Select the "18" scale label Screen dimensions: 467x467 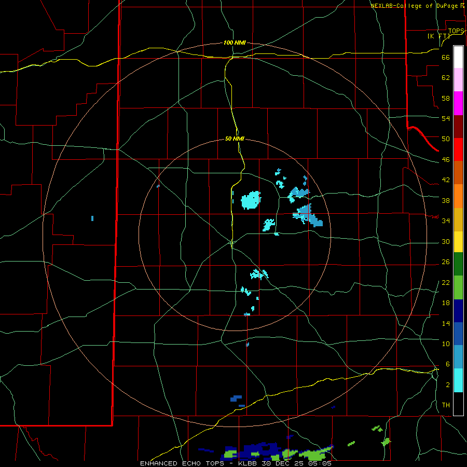point(446,303)
